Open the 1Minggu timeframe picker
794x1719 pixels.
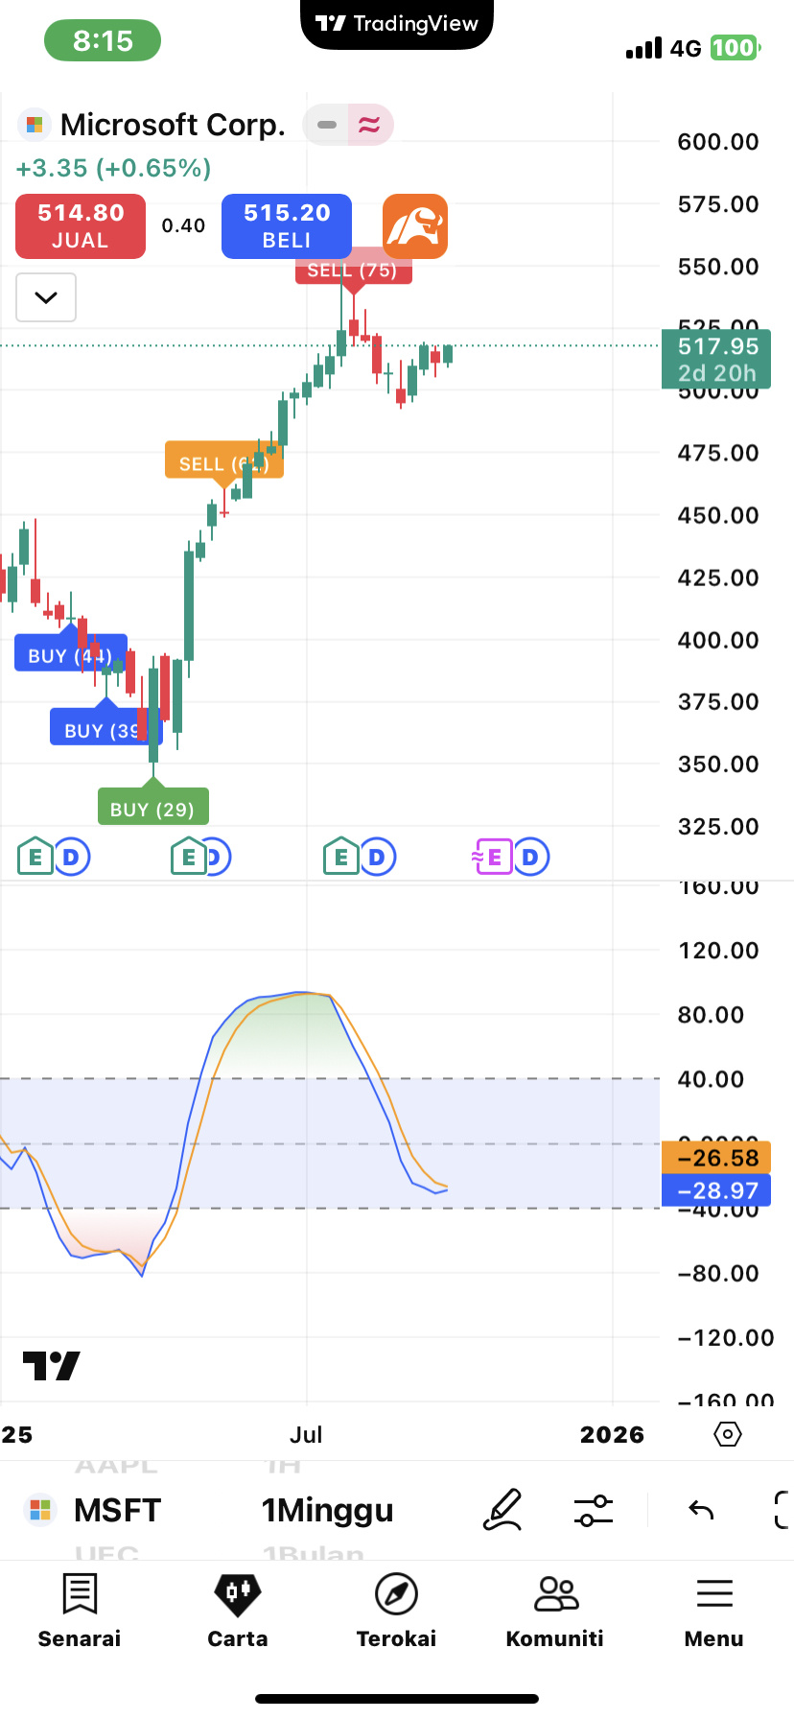coord(327,1510)
